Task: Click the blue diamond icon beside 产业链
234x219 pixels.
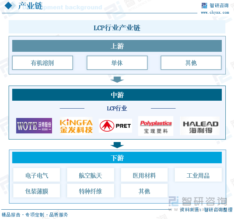Action: [9, 5]
